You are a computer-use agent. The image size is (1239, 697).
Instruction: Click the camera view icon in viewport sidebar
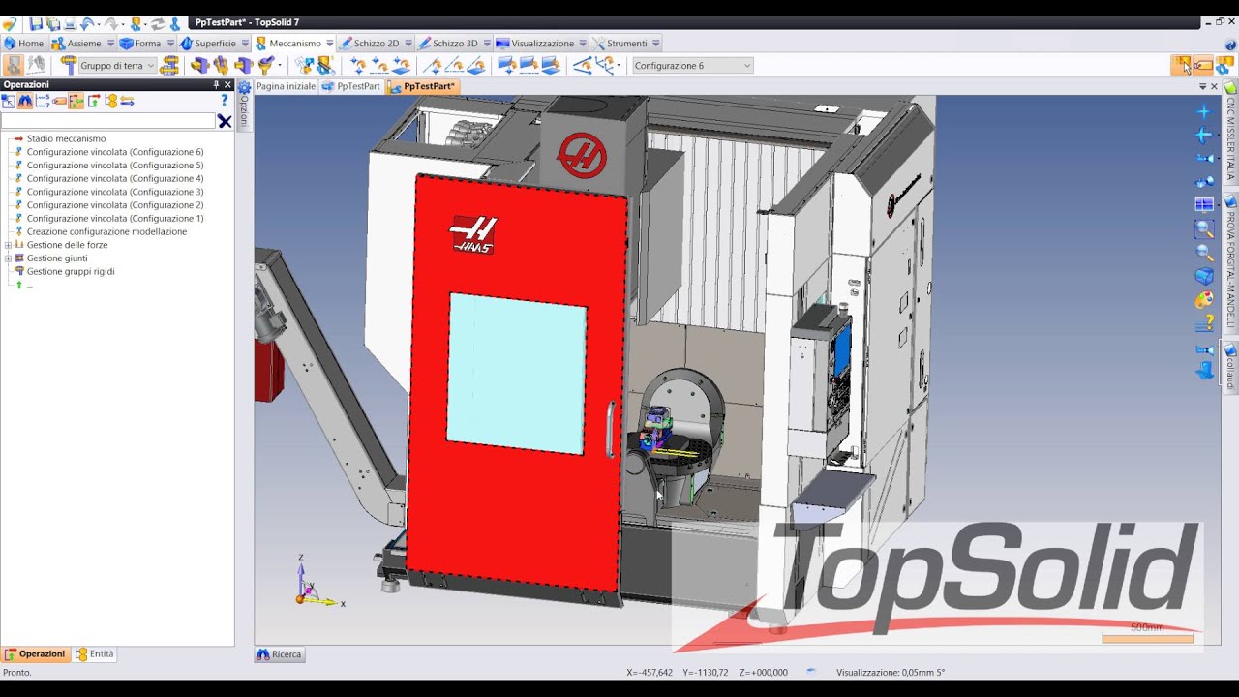point(1204,158)
